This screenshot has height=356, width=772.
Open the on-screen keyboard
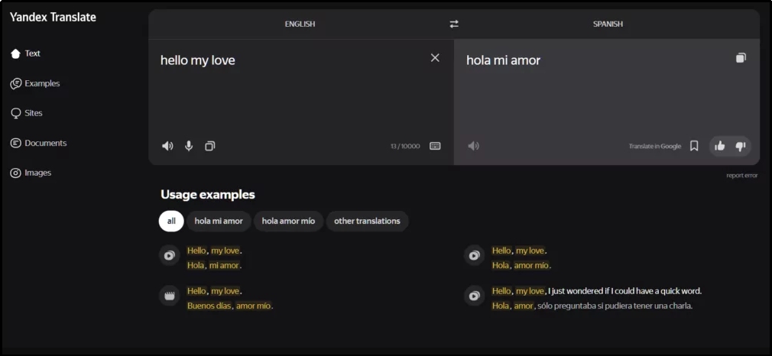(435, 146)
